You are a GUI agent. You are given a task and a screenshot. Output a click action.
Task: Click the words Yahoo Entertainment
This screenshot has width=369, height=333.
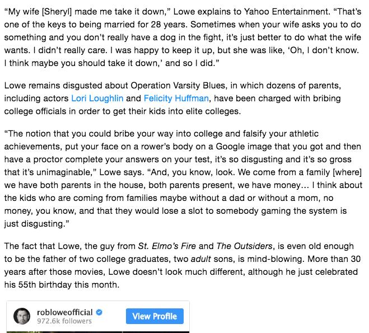click(286, 12)
